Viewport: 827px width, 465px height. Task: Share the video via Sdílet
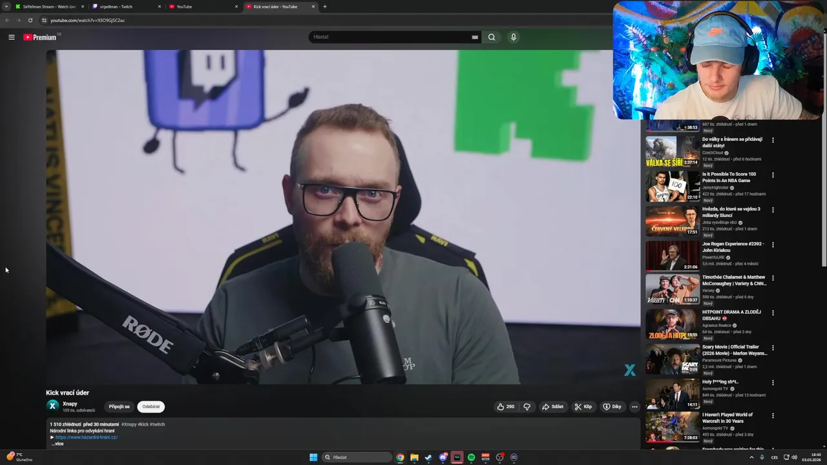[x=552, y=407]
